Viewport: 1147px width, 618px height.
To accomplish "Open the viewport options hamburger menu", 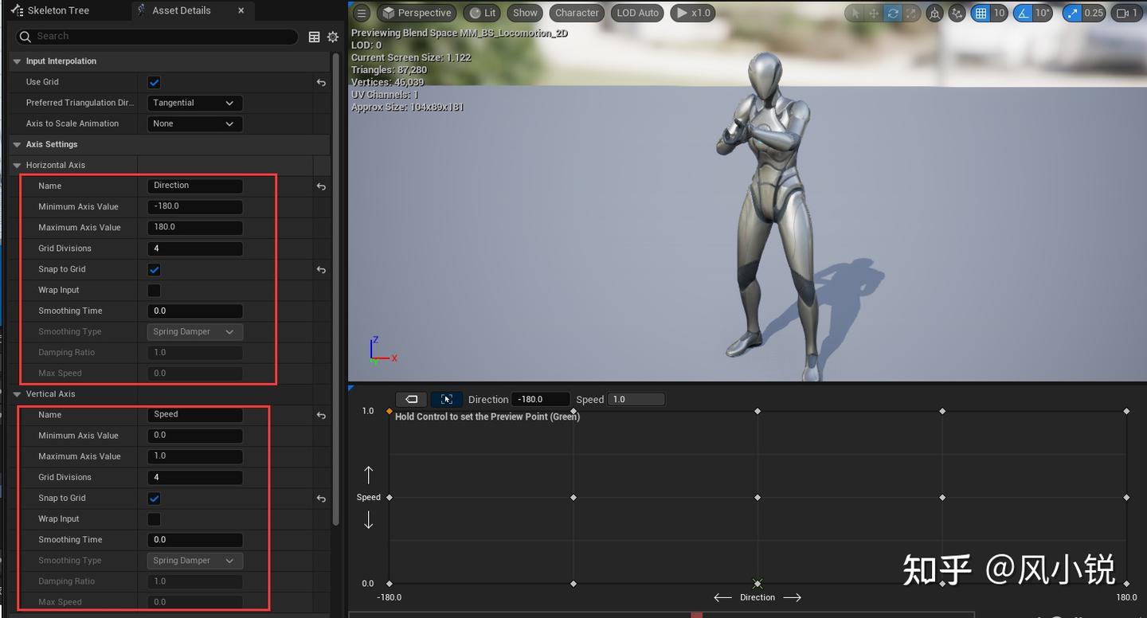I will point(361,13).
